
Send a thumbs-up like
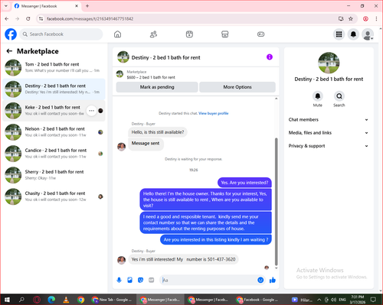coord(273,280)
